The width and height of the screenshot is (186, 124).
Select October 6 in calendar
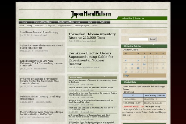(x=126, y=61)
